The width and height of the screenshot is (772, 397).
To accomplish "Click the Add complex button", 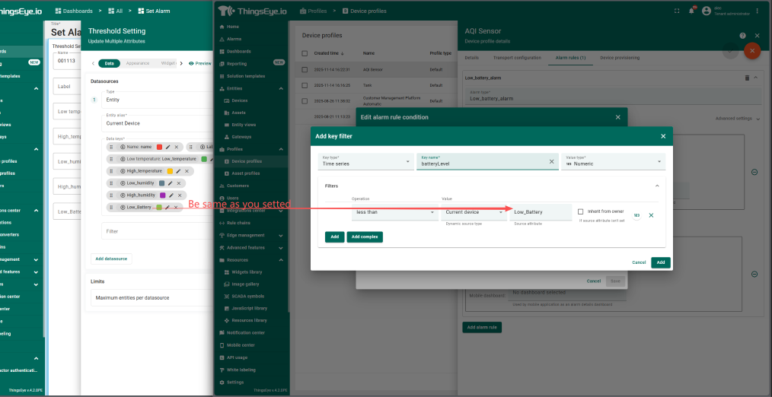I will tap(365, 237).
